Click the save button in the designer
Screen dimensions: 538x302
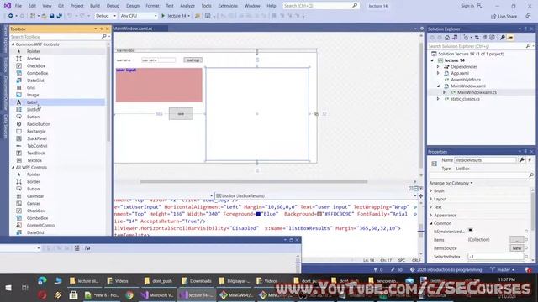[181, 114]
